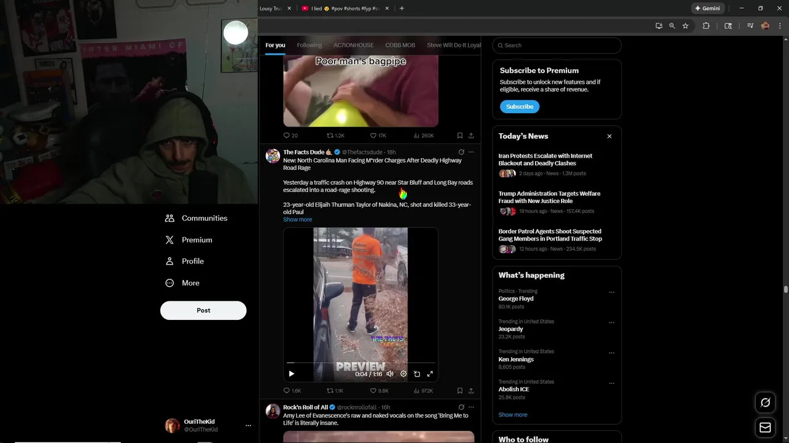Open the More menu in sidebar

pos(182,283)
